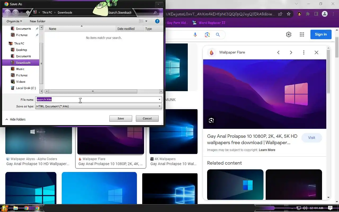The image size is (339, 212).
Task: Click the Save button
Action: click(121, 118)
